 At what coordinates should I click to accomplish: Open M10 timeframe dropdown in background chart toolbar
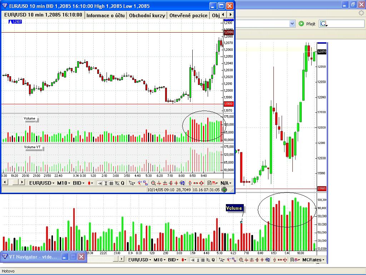click(x=159, y=260)
